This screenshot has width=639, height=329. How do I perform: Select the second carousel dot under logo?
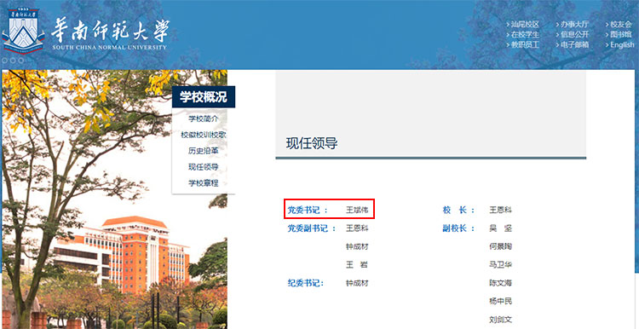click(x=13, y=61)
